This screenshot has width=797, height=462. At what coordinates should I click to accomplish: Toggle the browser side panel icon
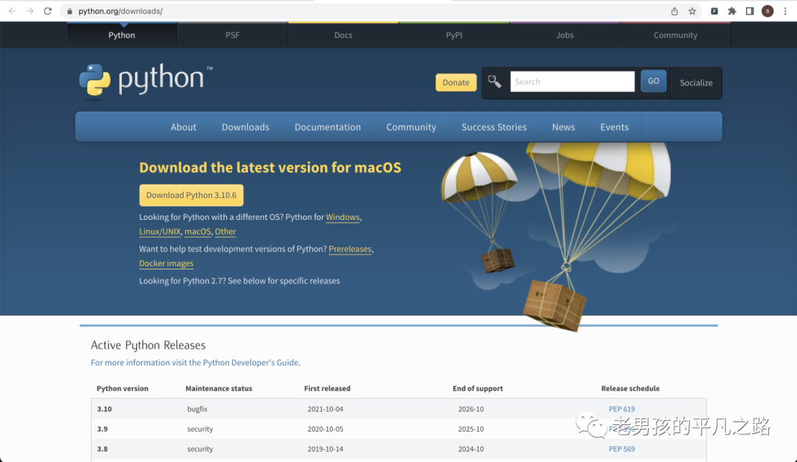[x=750, y=11]
